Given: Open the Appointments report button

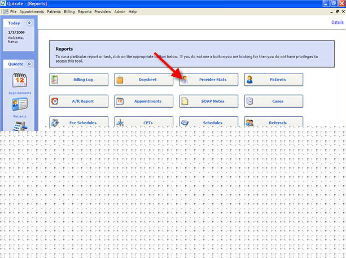Looking at the screenshot, I should point(144,101).
